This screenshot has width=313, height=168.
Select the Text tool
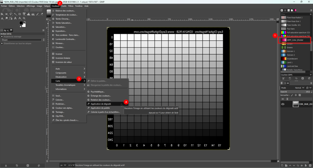pyautogui.click(x=15, y=18)
